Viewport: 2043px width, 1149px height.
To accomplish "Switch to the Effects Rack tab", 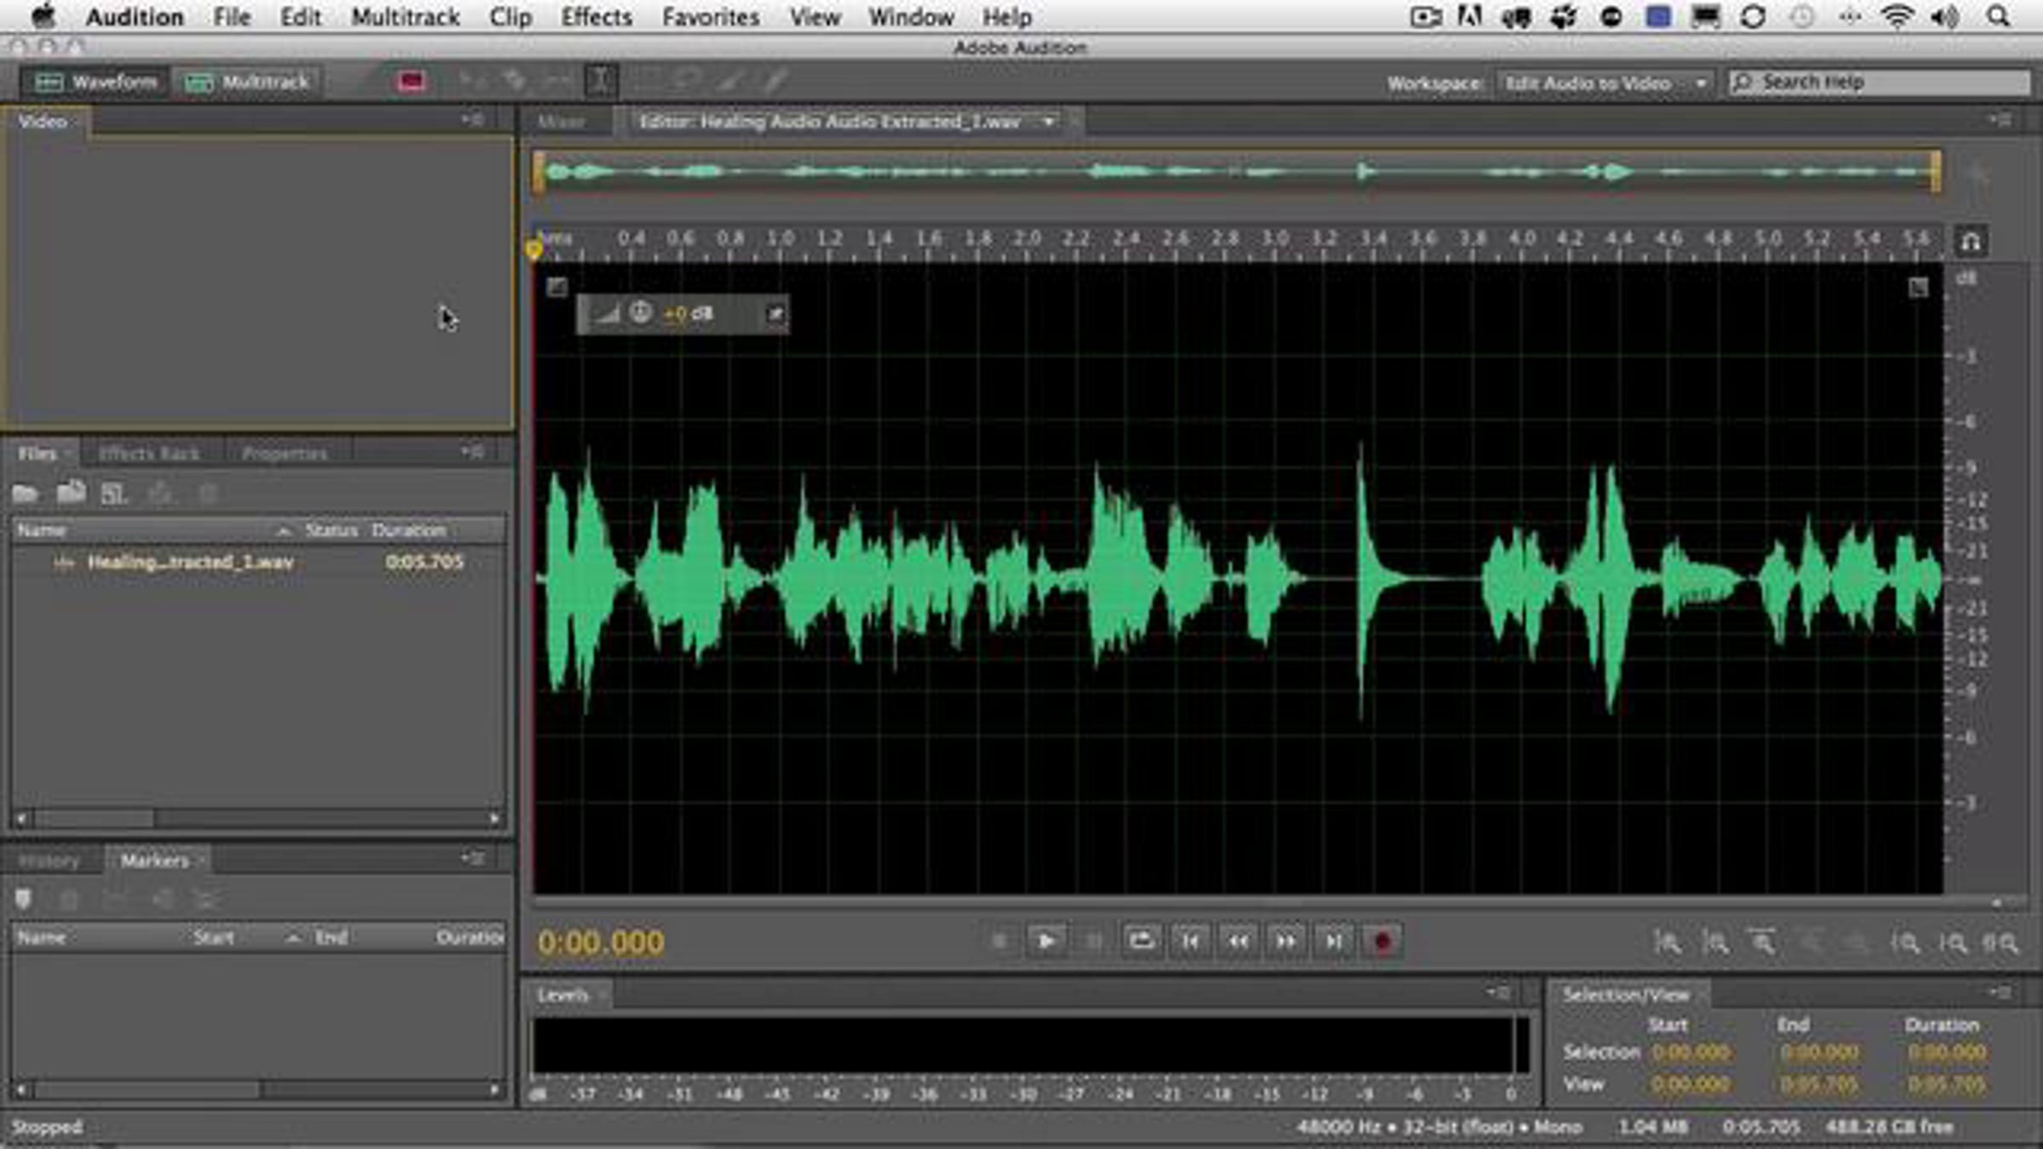I will pyautogui.click(x=149, y=454).
